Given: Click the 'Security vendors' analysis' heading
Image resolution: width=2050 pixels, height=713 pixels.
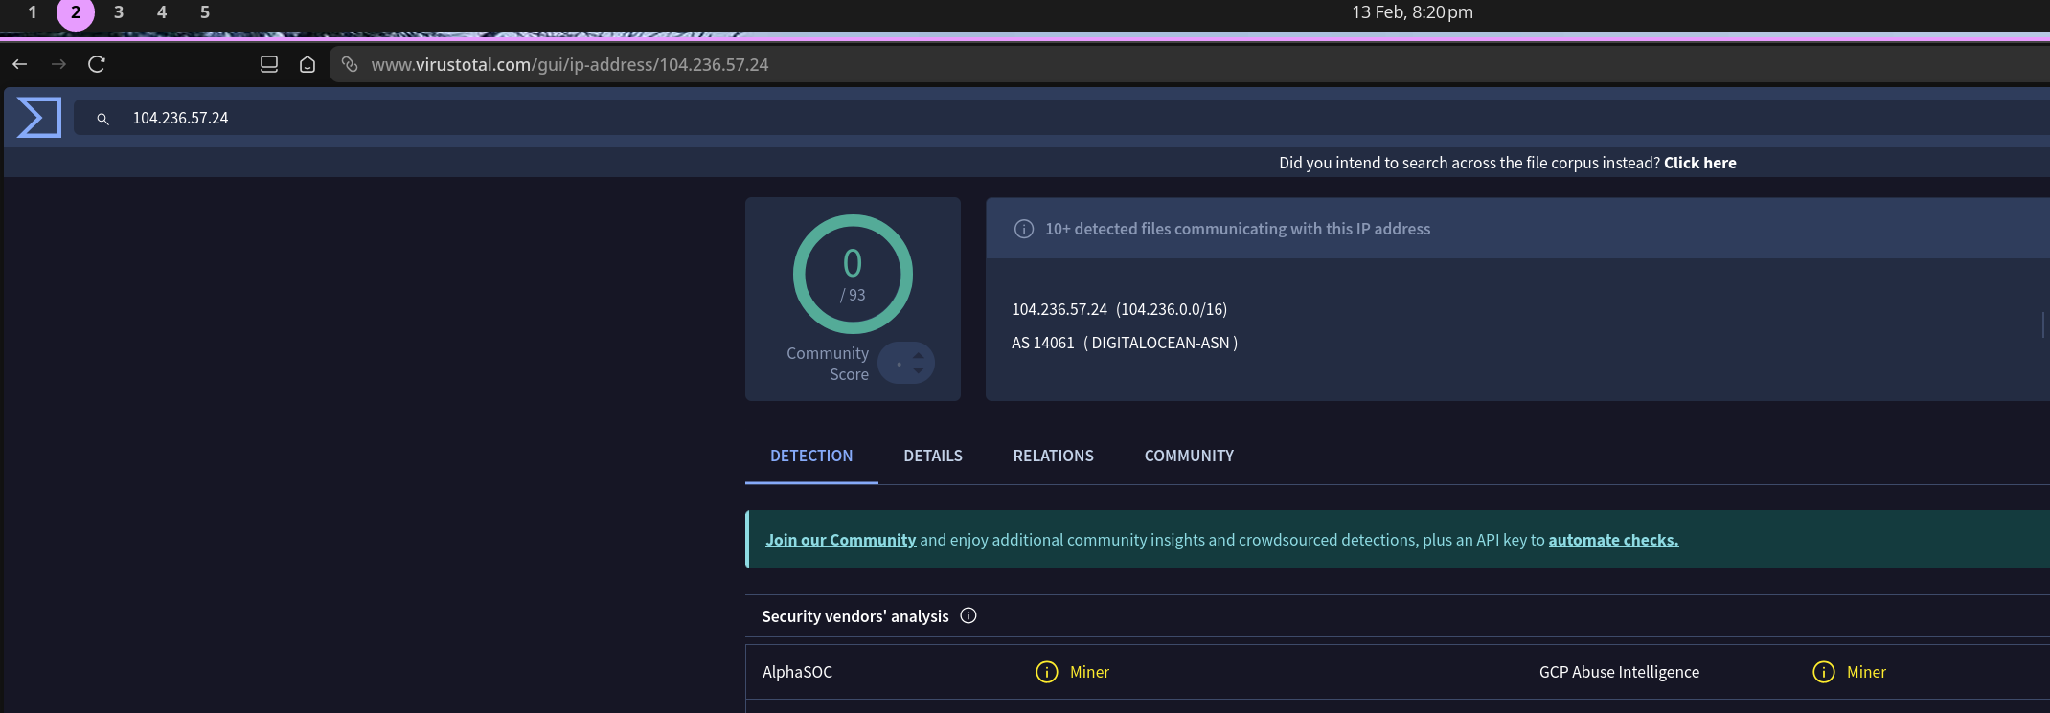Looking at the screenshot, I should (x=854, y=616).
